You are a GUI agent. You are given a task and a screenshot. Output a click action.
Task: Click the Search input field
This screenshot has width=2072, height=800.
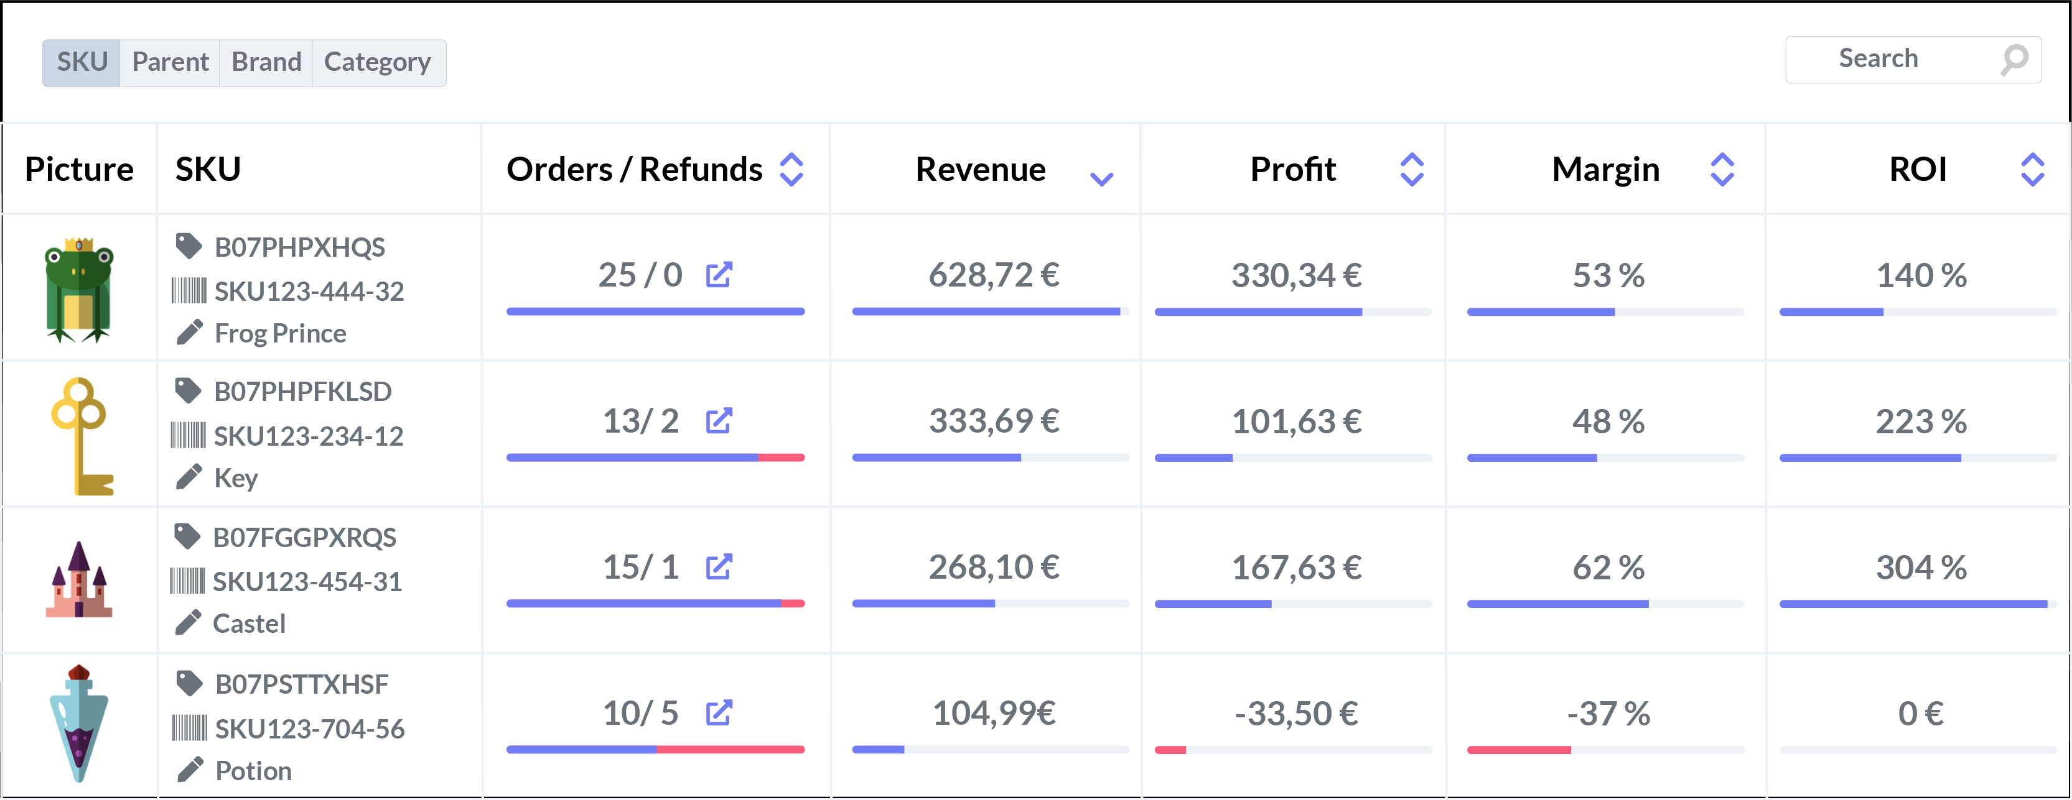pyautogui.click(x=1890, y=60)
